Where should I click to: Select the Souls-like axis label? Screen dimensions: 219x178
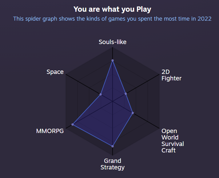click(113, 42)
